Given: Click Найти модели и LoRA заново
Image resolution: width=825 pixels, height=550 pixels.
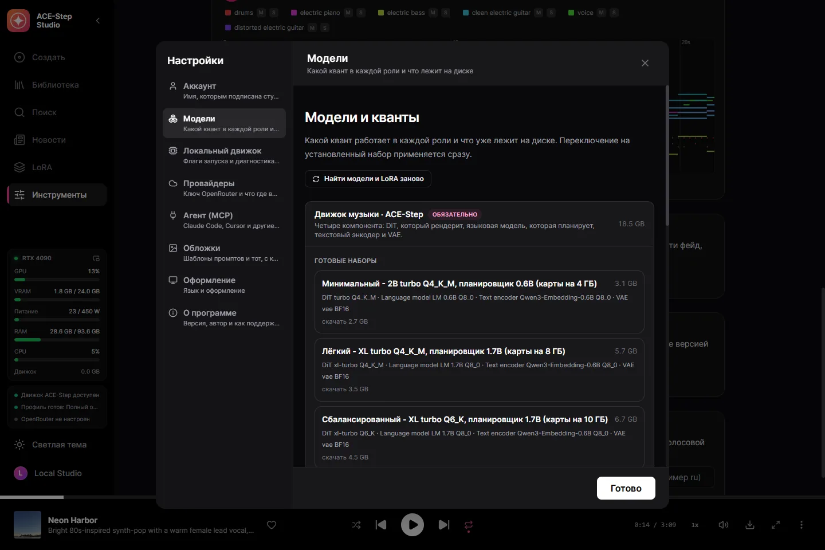Looking at the screenshot, I should pyautogui.click(x=368, y=179).
